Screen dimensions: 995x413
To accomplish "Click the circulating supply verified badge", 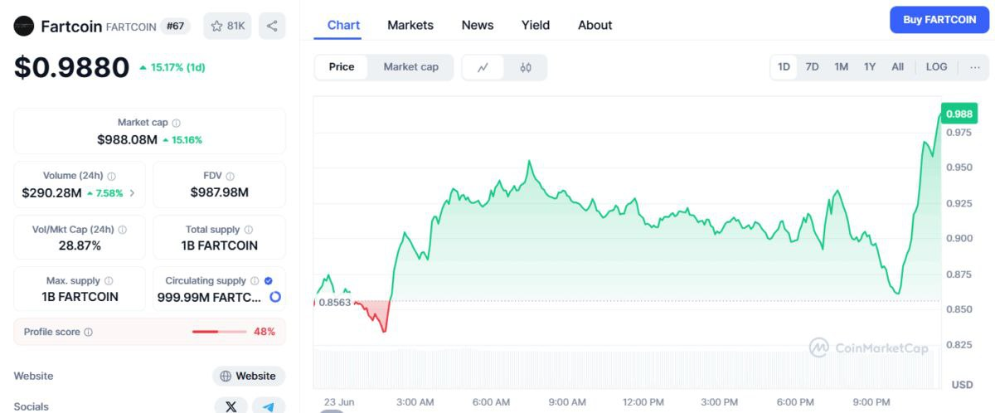I will 269,281.
